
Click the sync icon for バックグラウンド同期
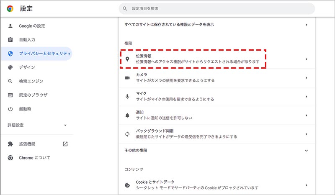(127, 134)
